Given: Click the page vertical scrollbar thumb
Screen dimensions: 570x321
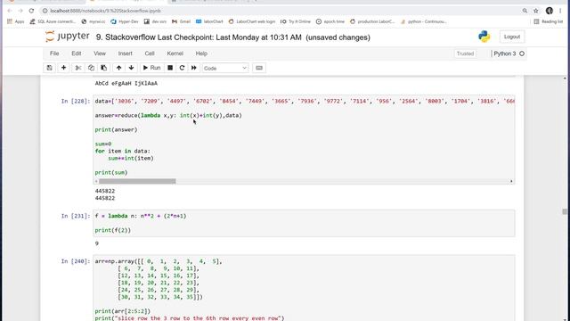Looking at the screenshot, I should (565, 211).
